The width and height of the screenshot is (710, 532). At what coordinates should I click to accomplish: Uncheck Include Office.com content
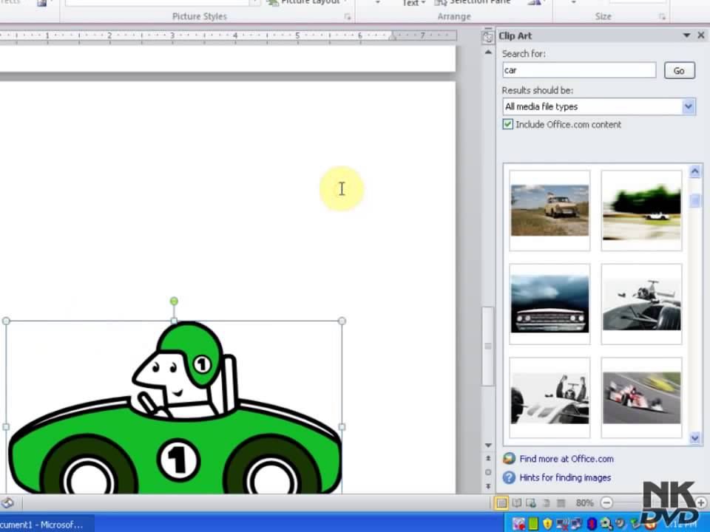[507, 124]
